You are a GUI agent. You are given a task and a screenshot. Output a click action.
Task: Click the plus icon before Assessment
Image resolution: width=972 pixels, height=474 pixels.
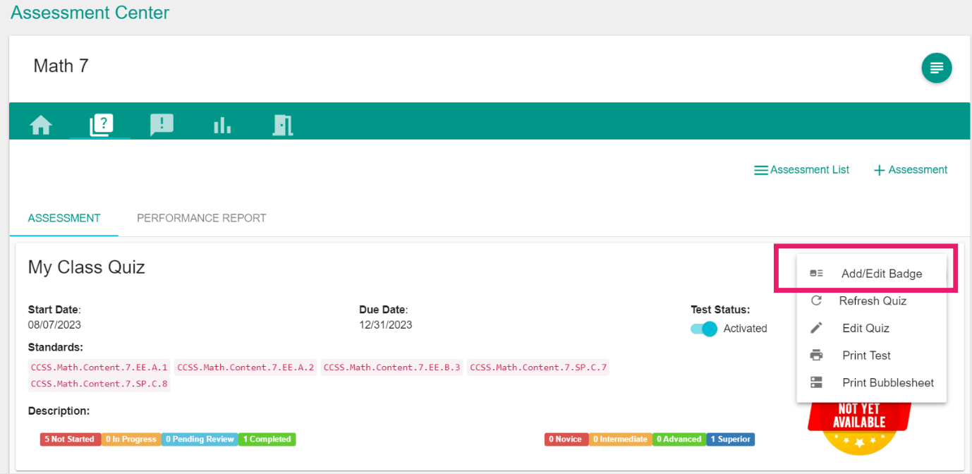879,170
